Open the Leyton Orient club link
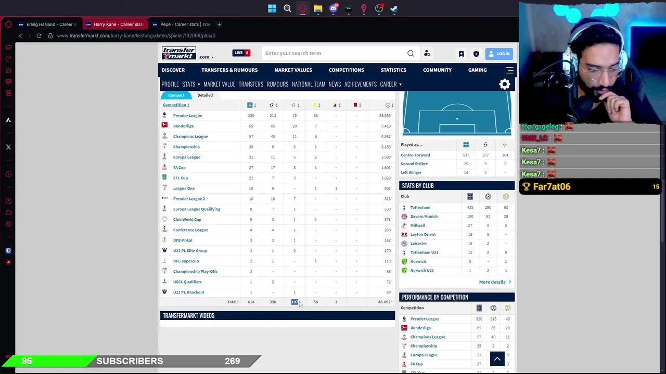 [422, 234]
